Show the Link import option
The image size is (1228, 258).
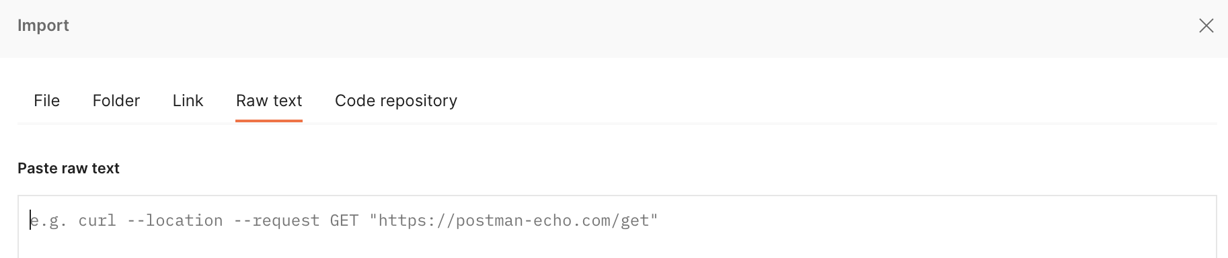(188, 101)
